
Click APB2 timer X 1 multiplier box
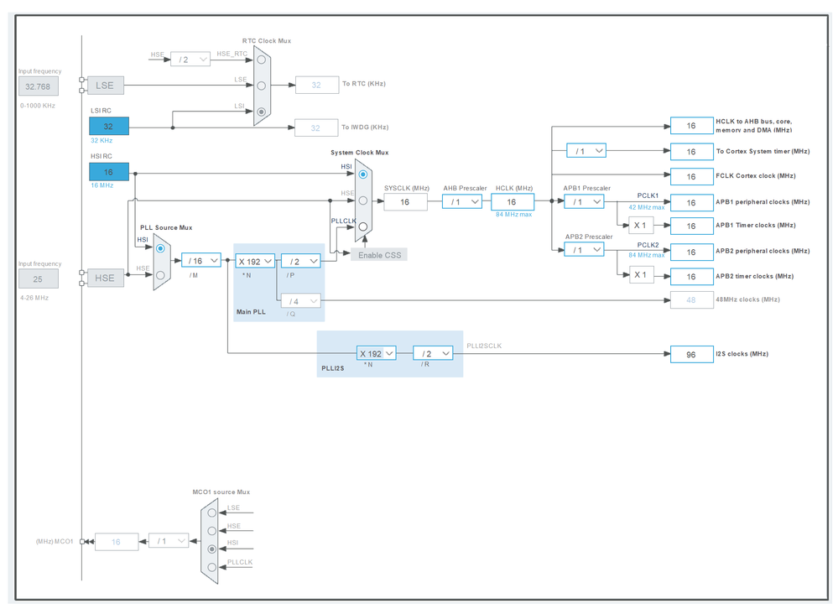(x=641, y=274)
